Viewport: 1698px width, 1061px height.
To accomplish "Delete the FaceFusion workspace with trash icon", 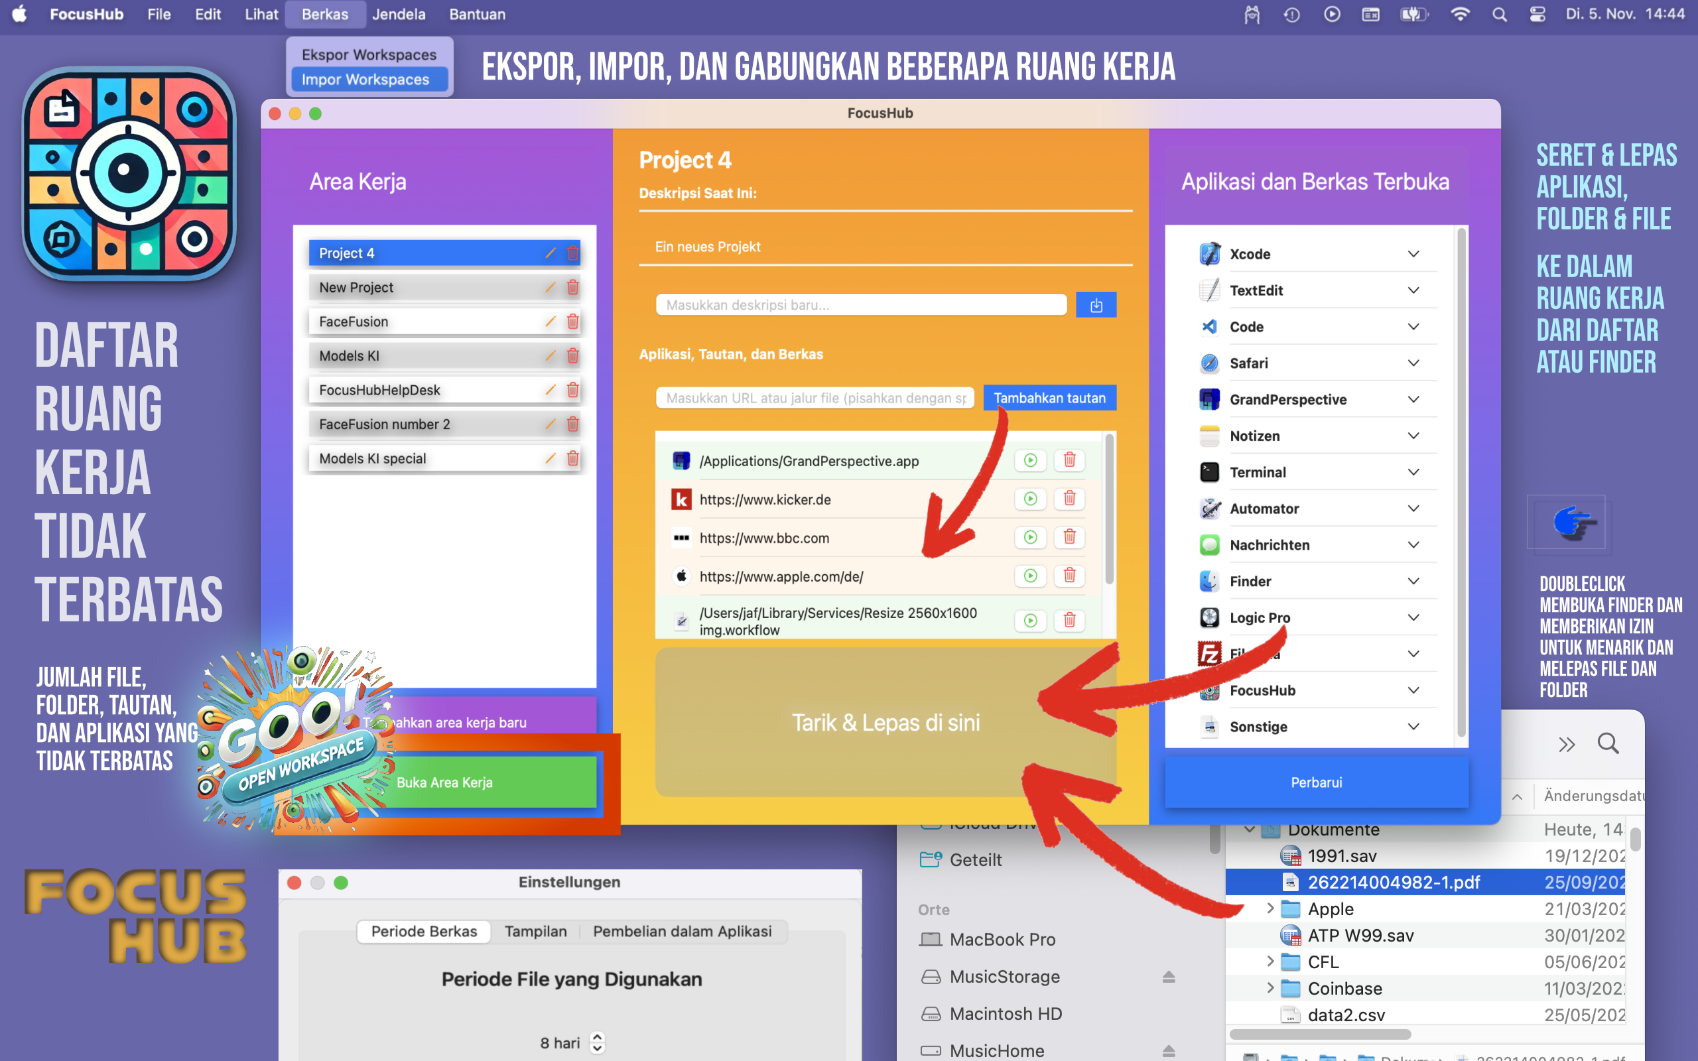I will coord(572,322).
